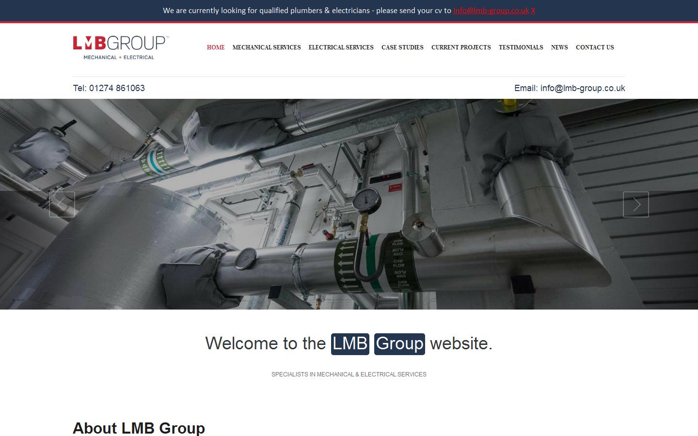Click the highlighted LMB badge in the welcome heading
This screenshot has height=436, width=698.
(349, 343)
